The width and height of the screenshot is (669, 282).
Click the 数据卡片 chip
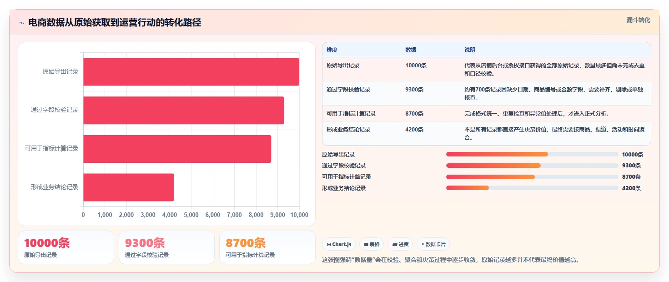click(x=433, y=244)
